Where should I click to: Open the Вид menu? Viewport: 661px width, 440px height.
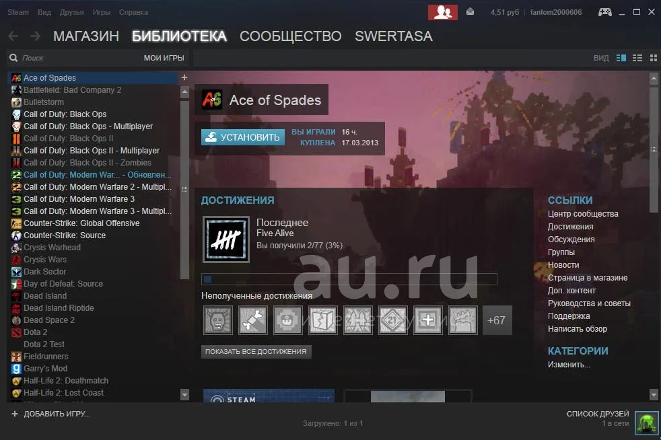click(44, 12)
